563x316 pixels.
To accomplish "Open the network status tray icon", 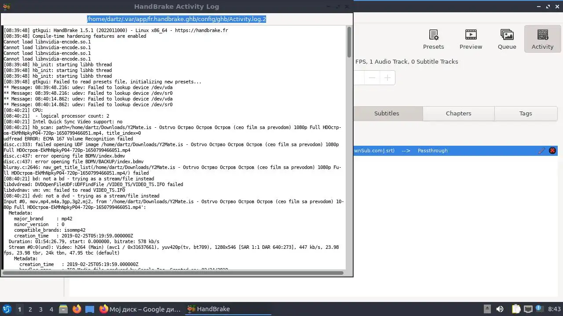I will tap(528, 309).
